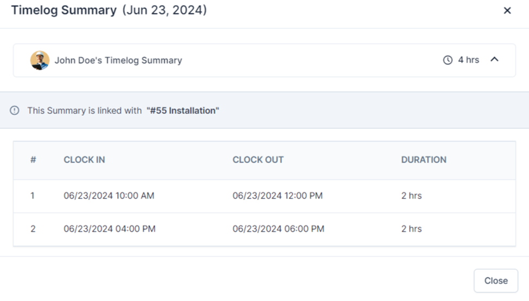Select clock-out entry 06/23/2024 12:00 PM
The width and height of the screenshot is (529, 301).
pyautogui.click(x=277, y=195)
